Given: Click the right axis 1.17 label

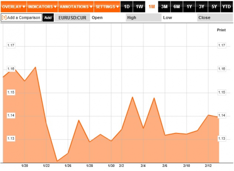Looking at the screenshot, I should coord(222,45).
